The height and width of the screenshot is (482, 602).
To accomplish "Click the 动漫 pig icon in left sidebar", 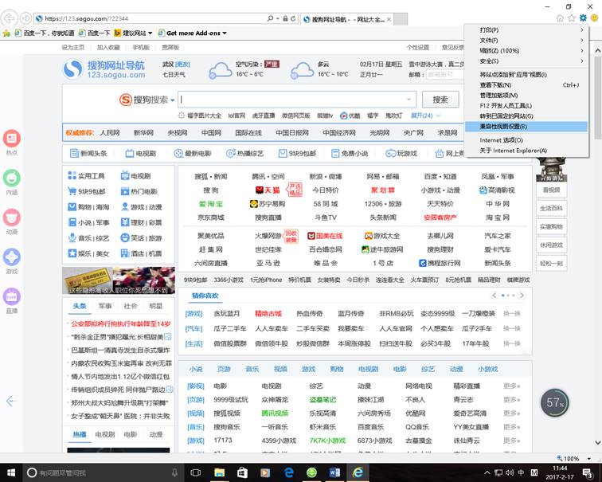I will (12, 218).
